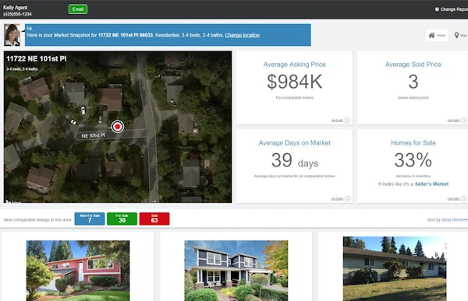The width and height of the screenshot is (468, 301).
Task: Open Average Sold Price details arrow
Action: [464, 121]
